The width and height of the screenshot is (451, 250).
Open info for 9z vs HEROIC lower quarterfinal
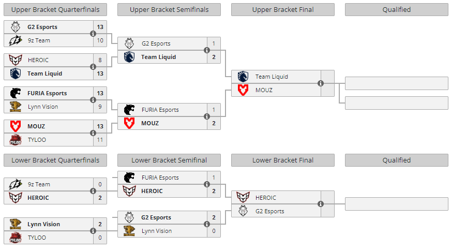coord(93,191)
